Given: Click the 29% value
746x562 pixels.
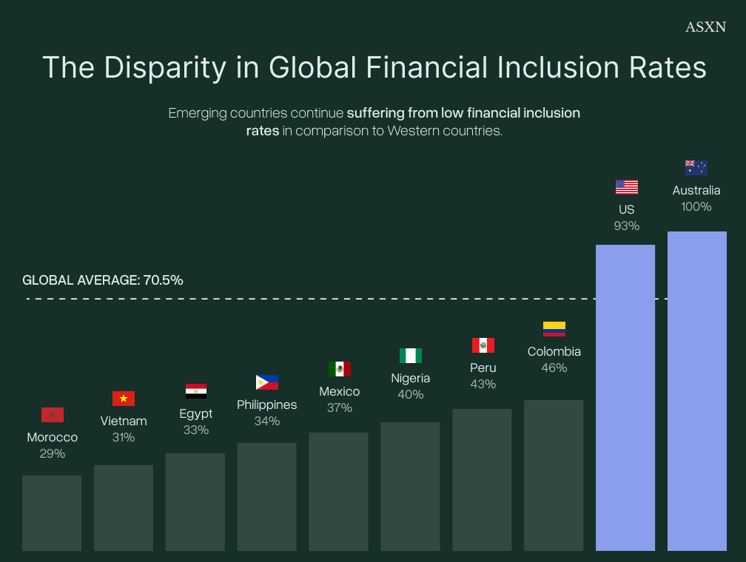Looking at the screenshot, I should coord(53,453).
